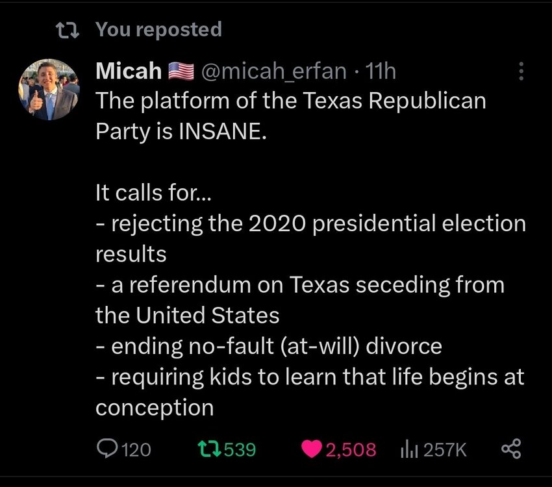552x487 pixels.
Task: Open the three-dot more options menu
Action: click(x=520, y=71)
